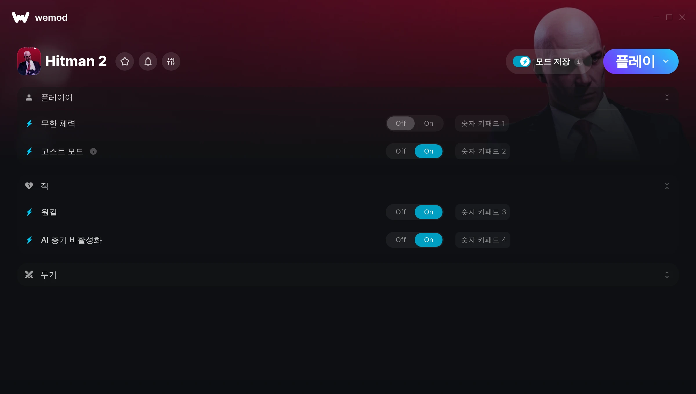Screen dimensions: 696x394
Task: Open the sliders settings icon next to bell
Action: (x=171, y=61)
